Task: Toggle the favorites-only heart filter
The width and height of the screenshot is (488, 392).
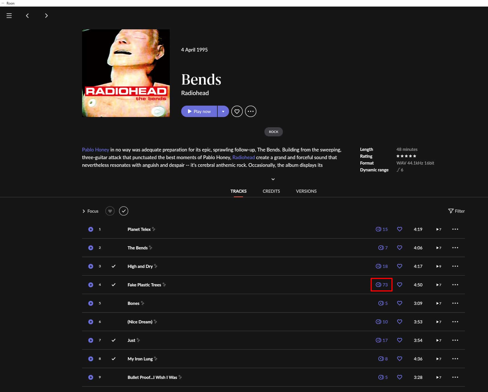Action: 110,211
